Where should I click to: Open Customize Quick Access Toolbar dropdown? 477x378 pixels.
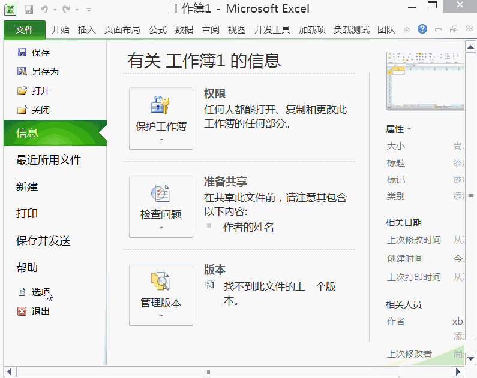click(89, 10)
